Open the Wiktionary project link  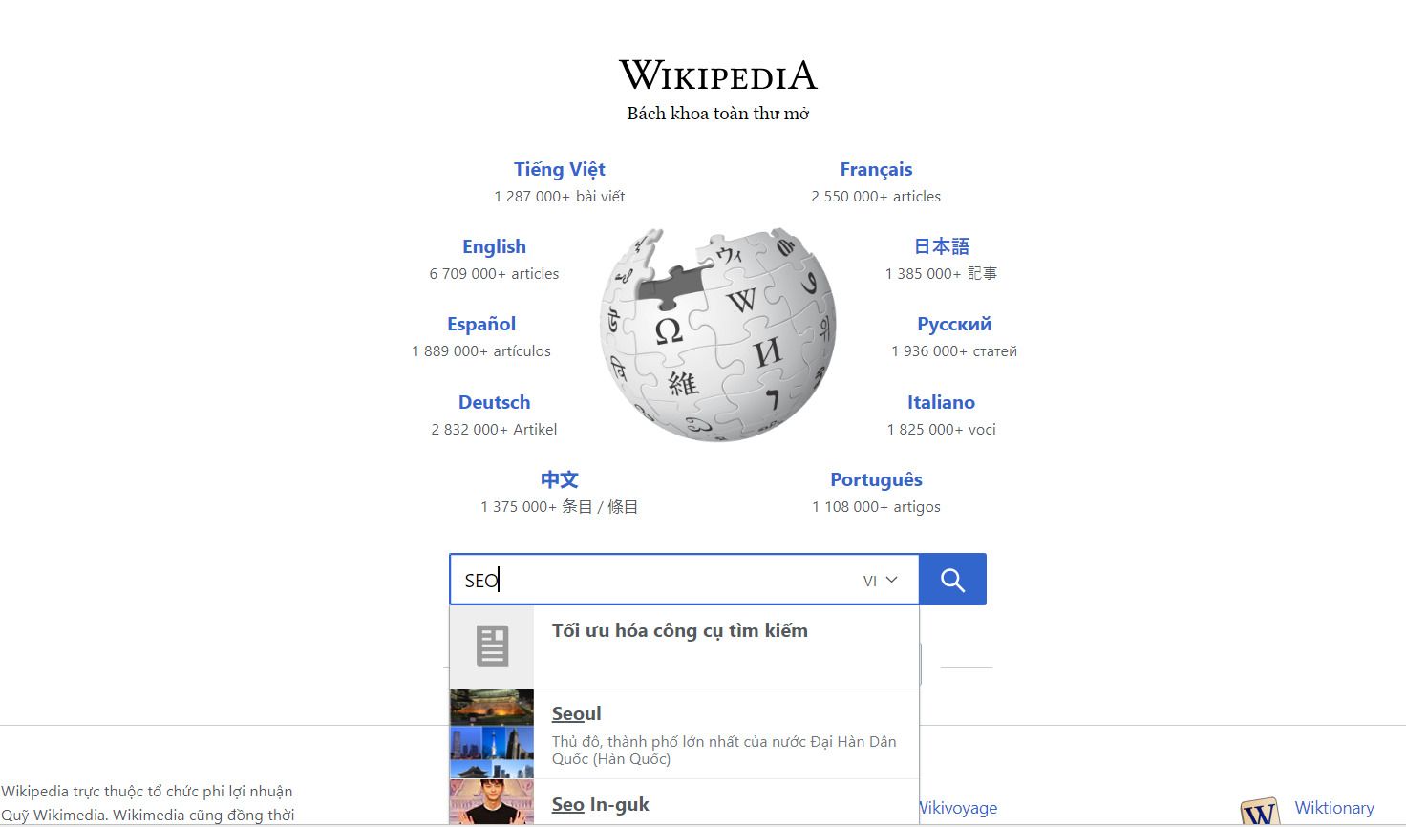1334,808
